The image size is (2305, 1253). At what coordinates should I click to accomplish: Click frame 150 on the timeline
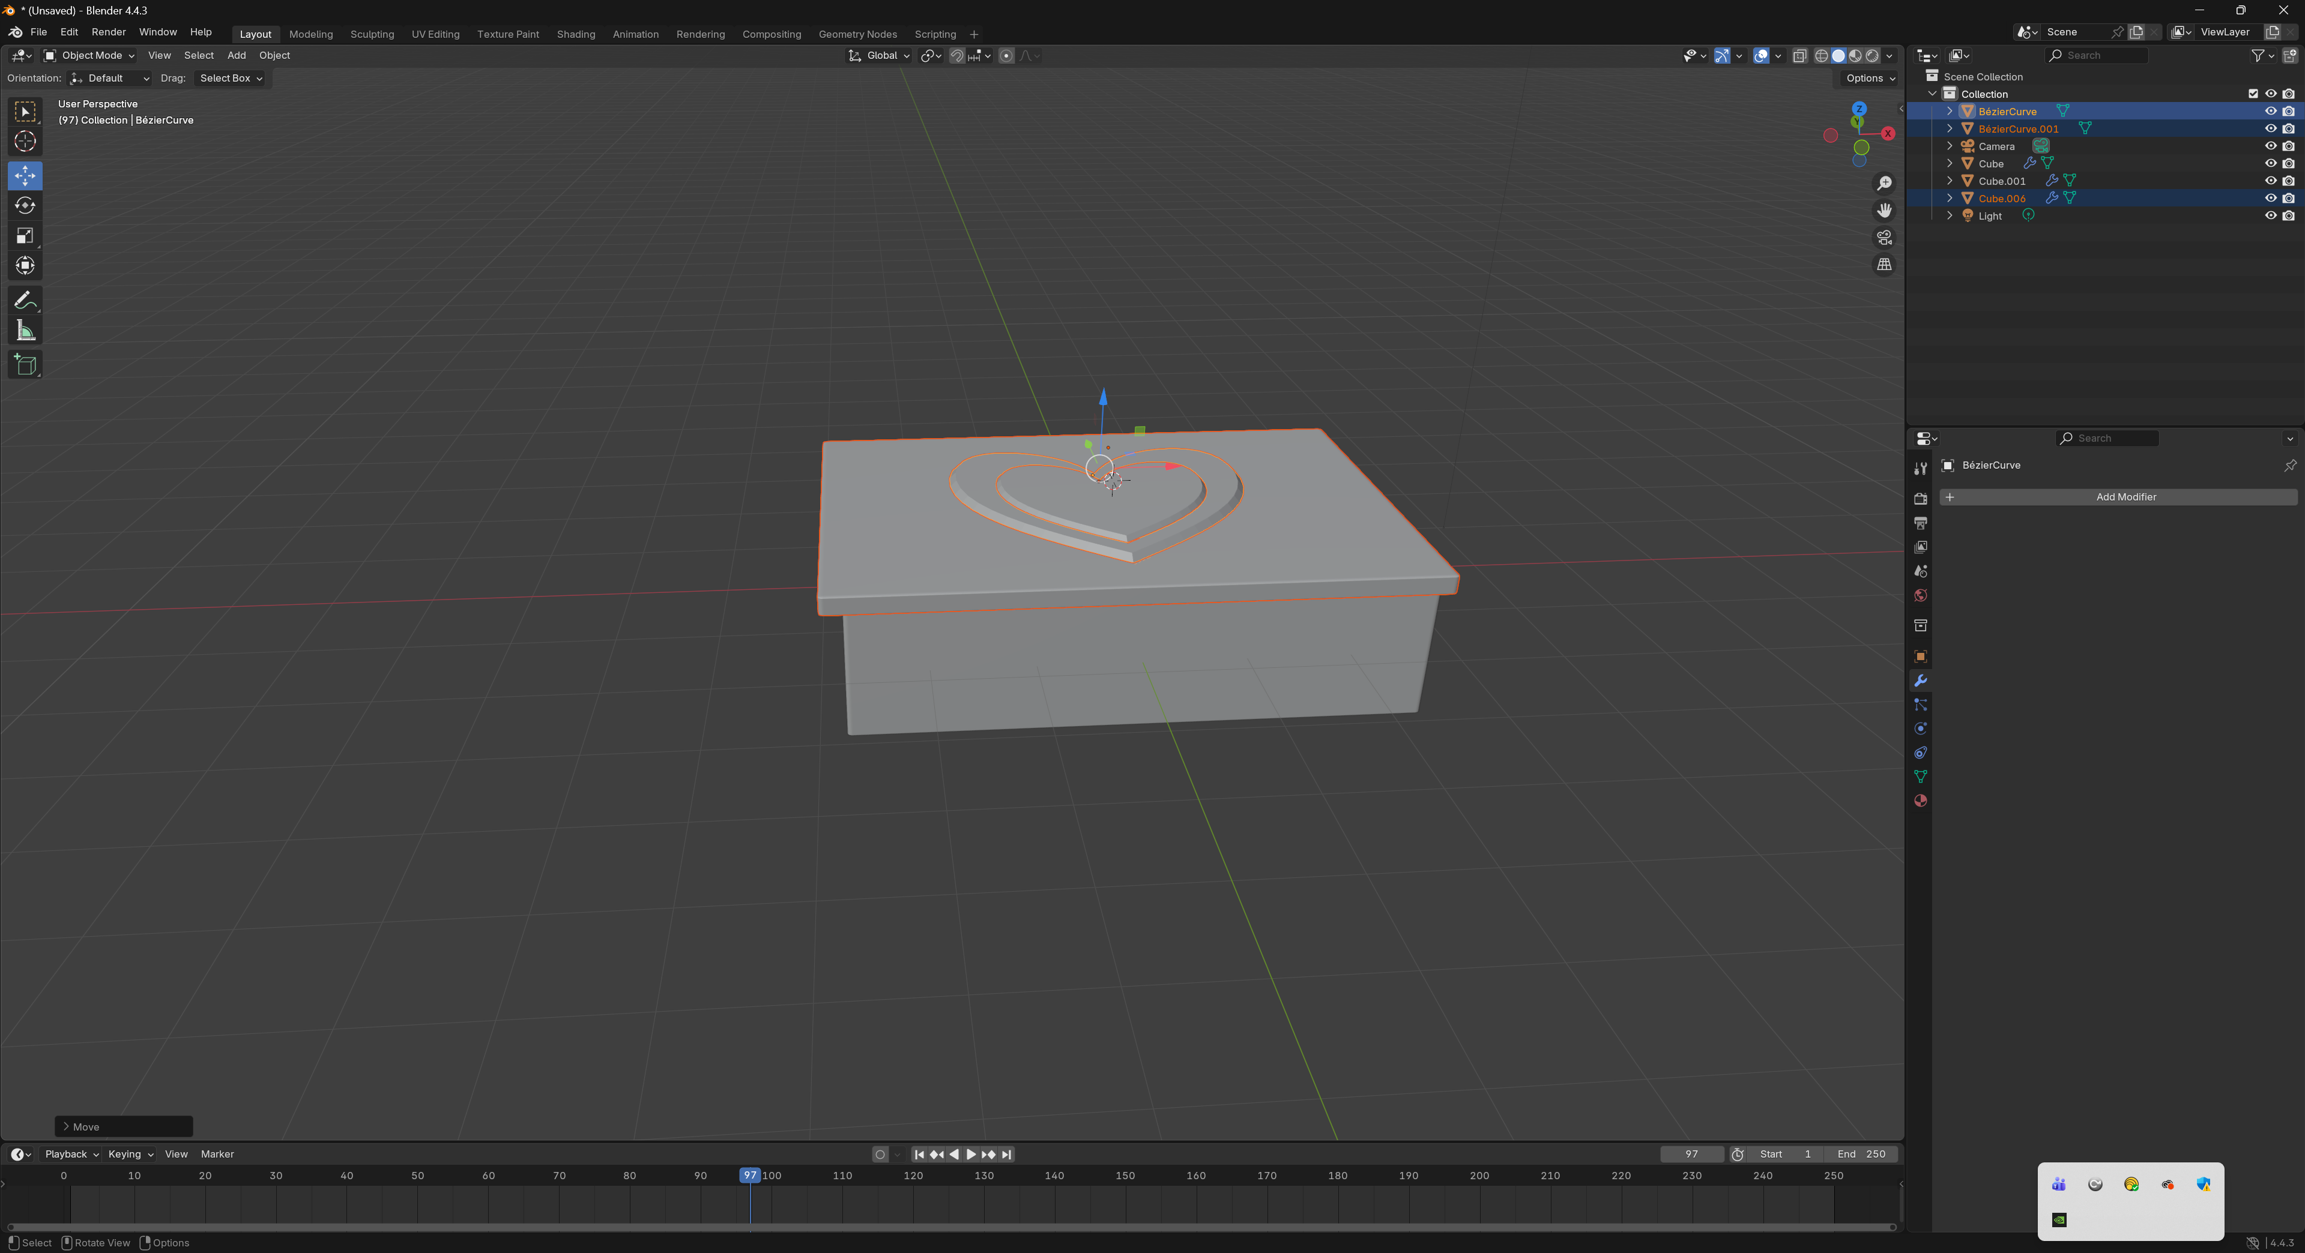(x=1125, y=1176)
